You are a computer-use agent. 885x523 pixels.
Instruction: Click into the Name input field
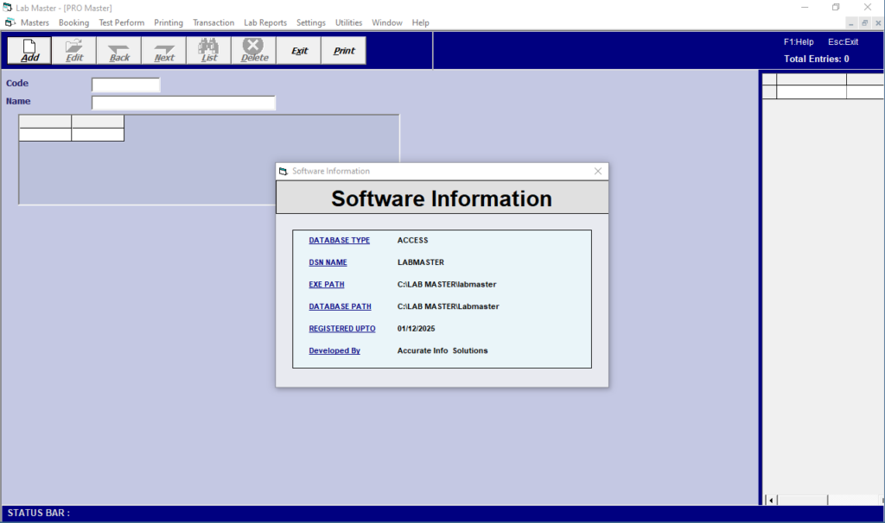pos(183,103)
